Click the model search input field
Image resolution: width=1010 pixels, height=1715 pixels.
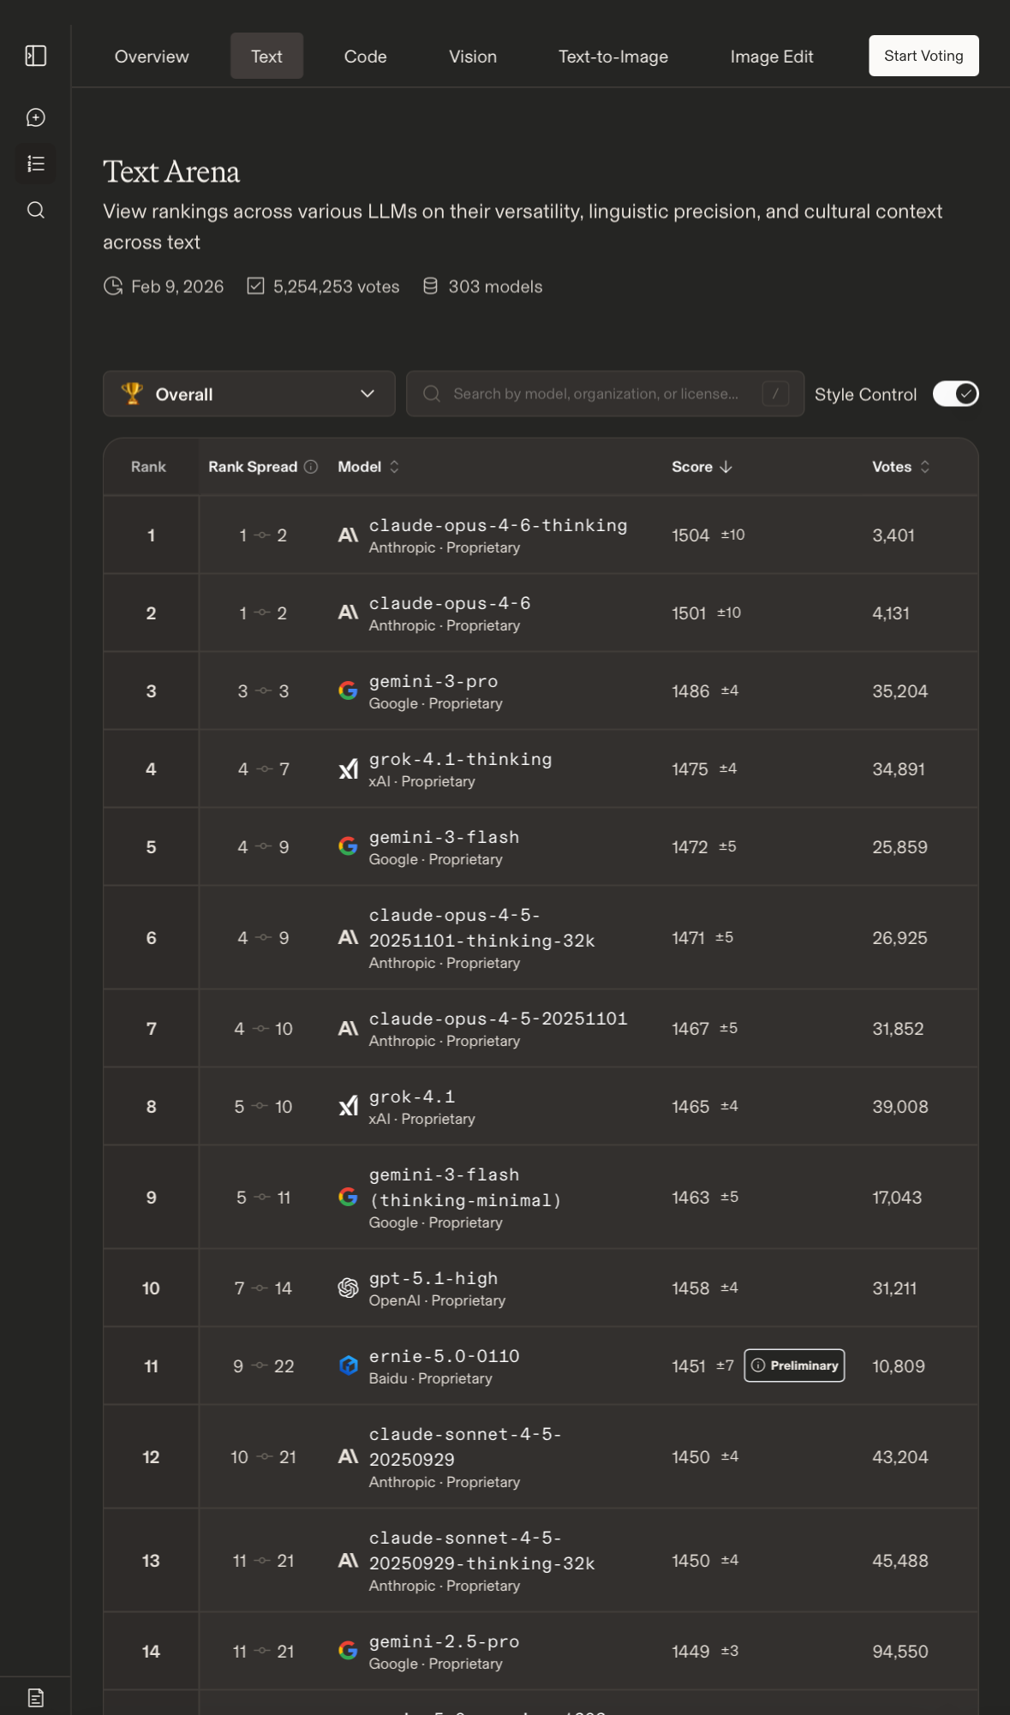(595, 394)
